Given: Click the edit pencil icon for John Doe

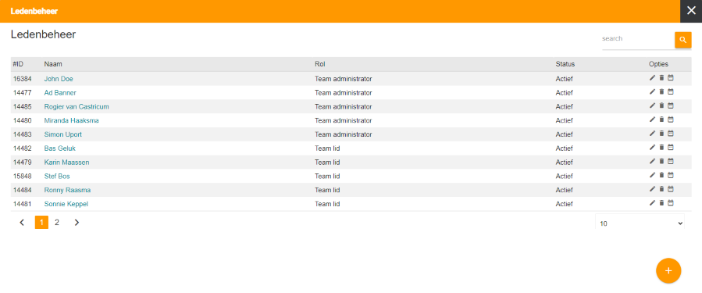Looking at the screenshot, I should click(652, 78).
